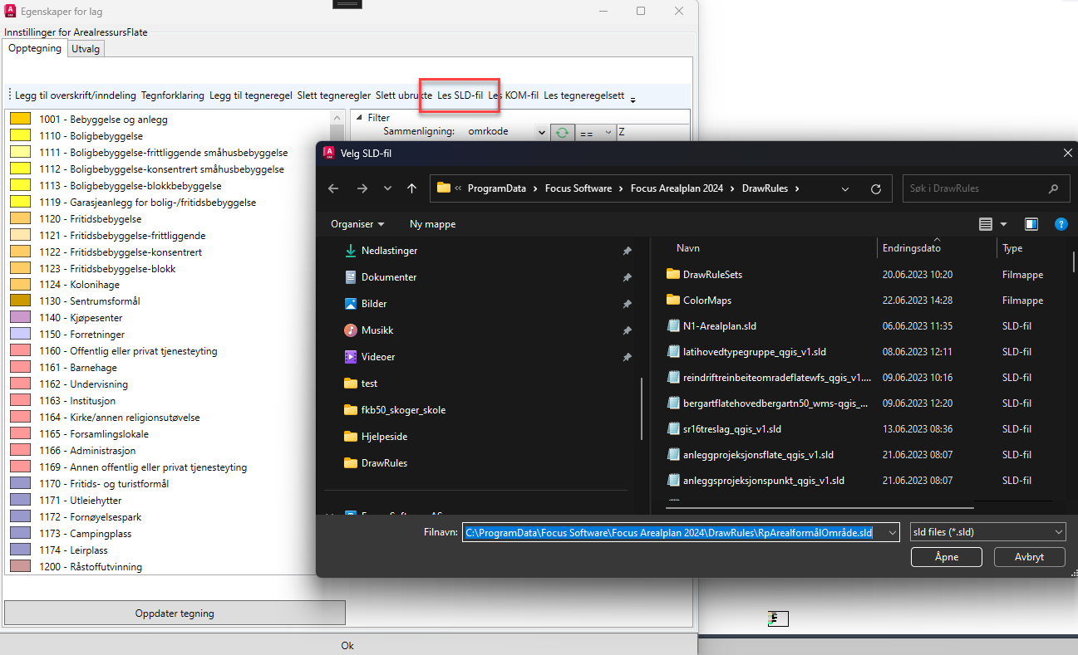Sort files by Navn column
Screen dimensions: 1078x655
[687, 248]
